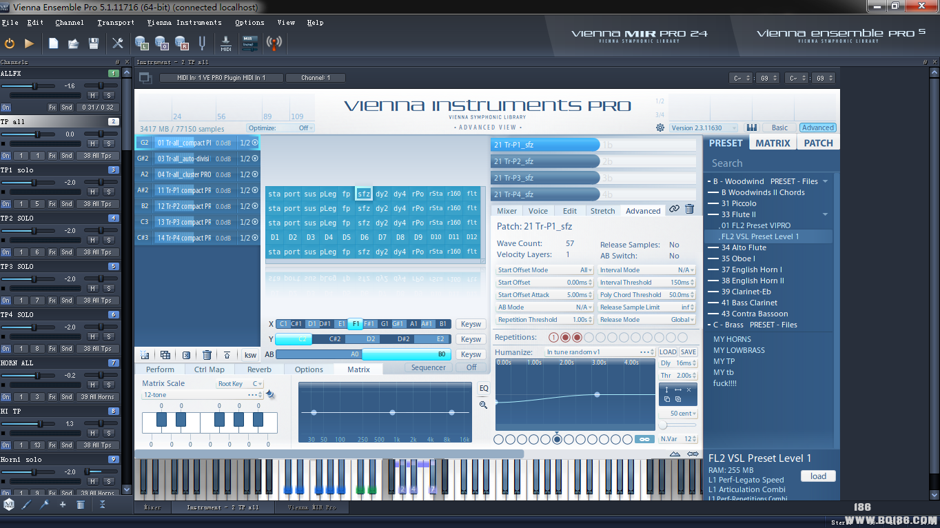
Task: Click the MIR none toolbar icon
Action: point(249,43)
